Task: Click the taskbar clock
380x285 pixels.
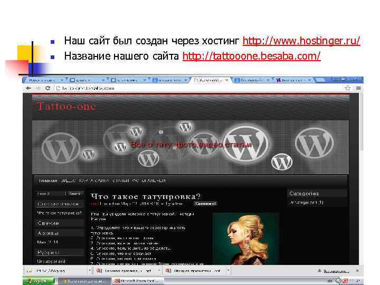Action: click(x=356, y=281)
